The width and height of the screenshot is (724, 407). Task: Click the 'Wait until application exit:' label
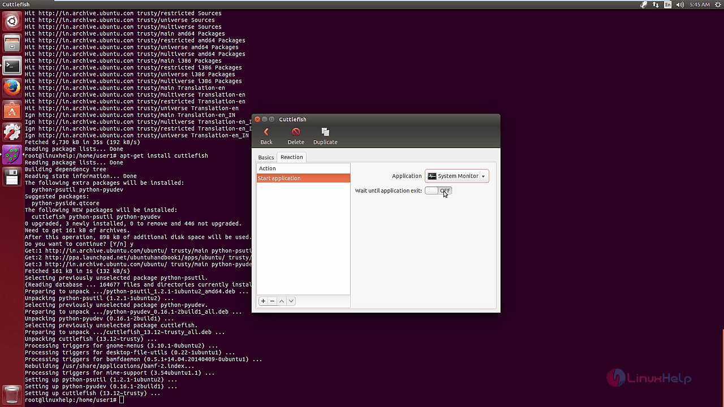(x=389, y=190)
